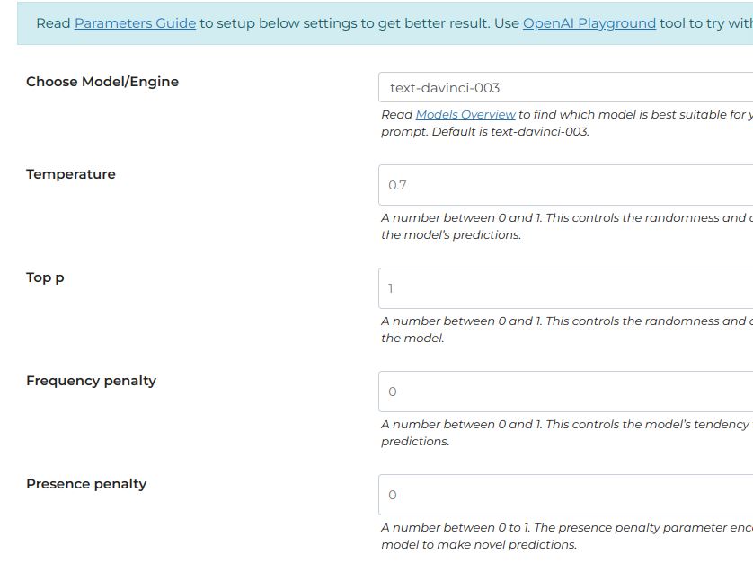Click the Presence penalty label
This screenshot has height=563, width=753.
tap(86, 484)
